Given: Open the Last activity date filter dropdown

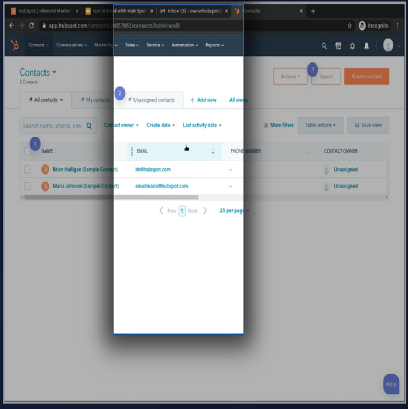Looking at the screenshot, I should click(x=202, y=125).
